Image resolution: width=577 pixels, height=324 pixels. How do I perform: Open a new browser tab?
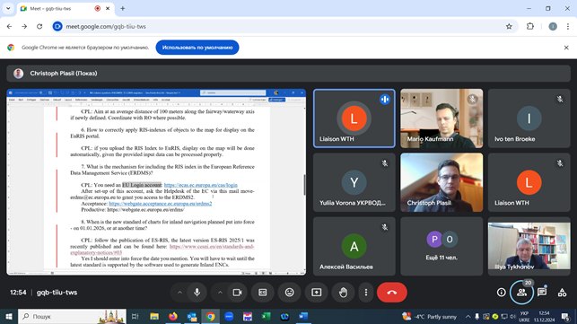coord(123,8)
